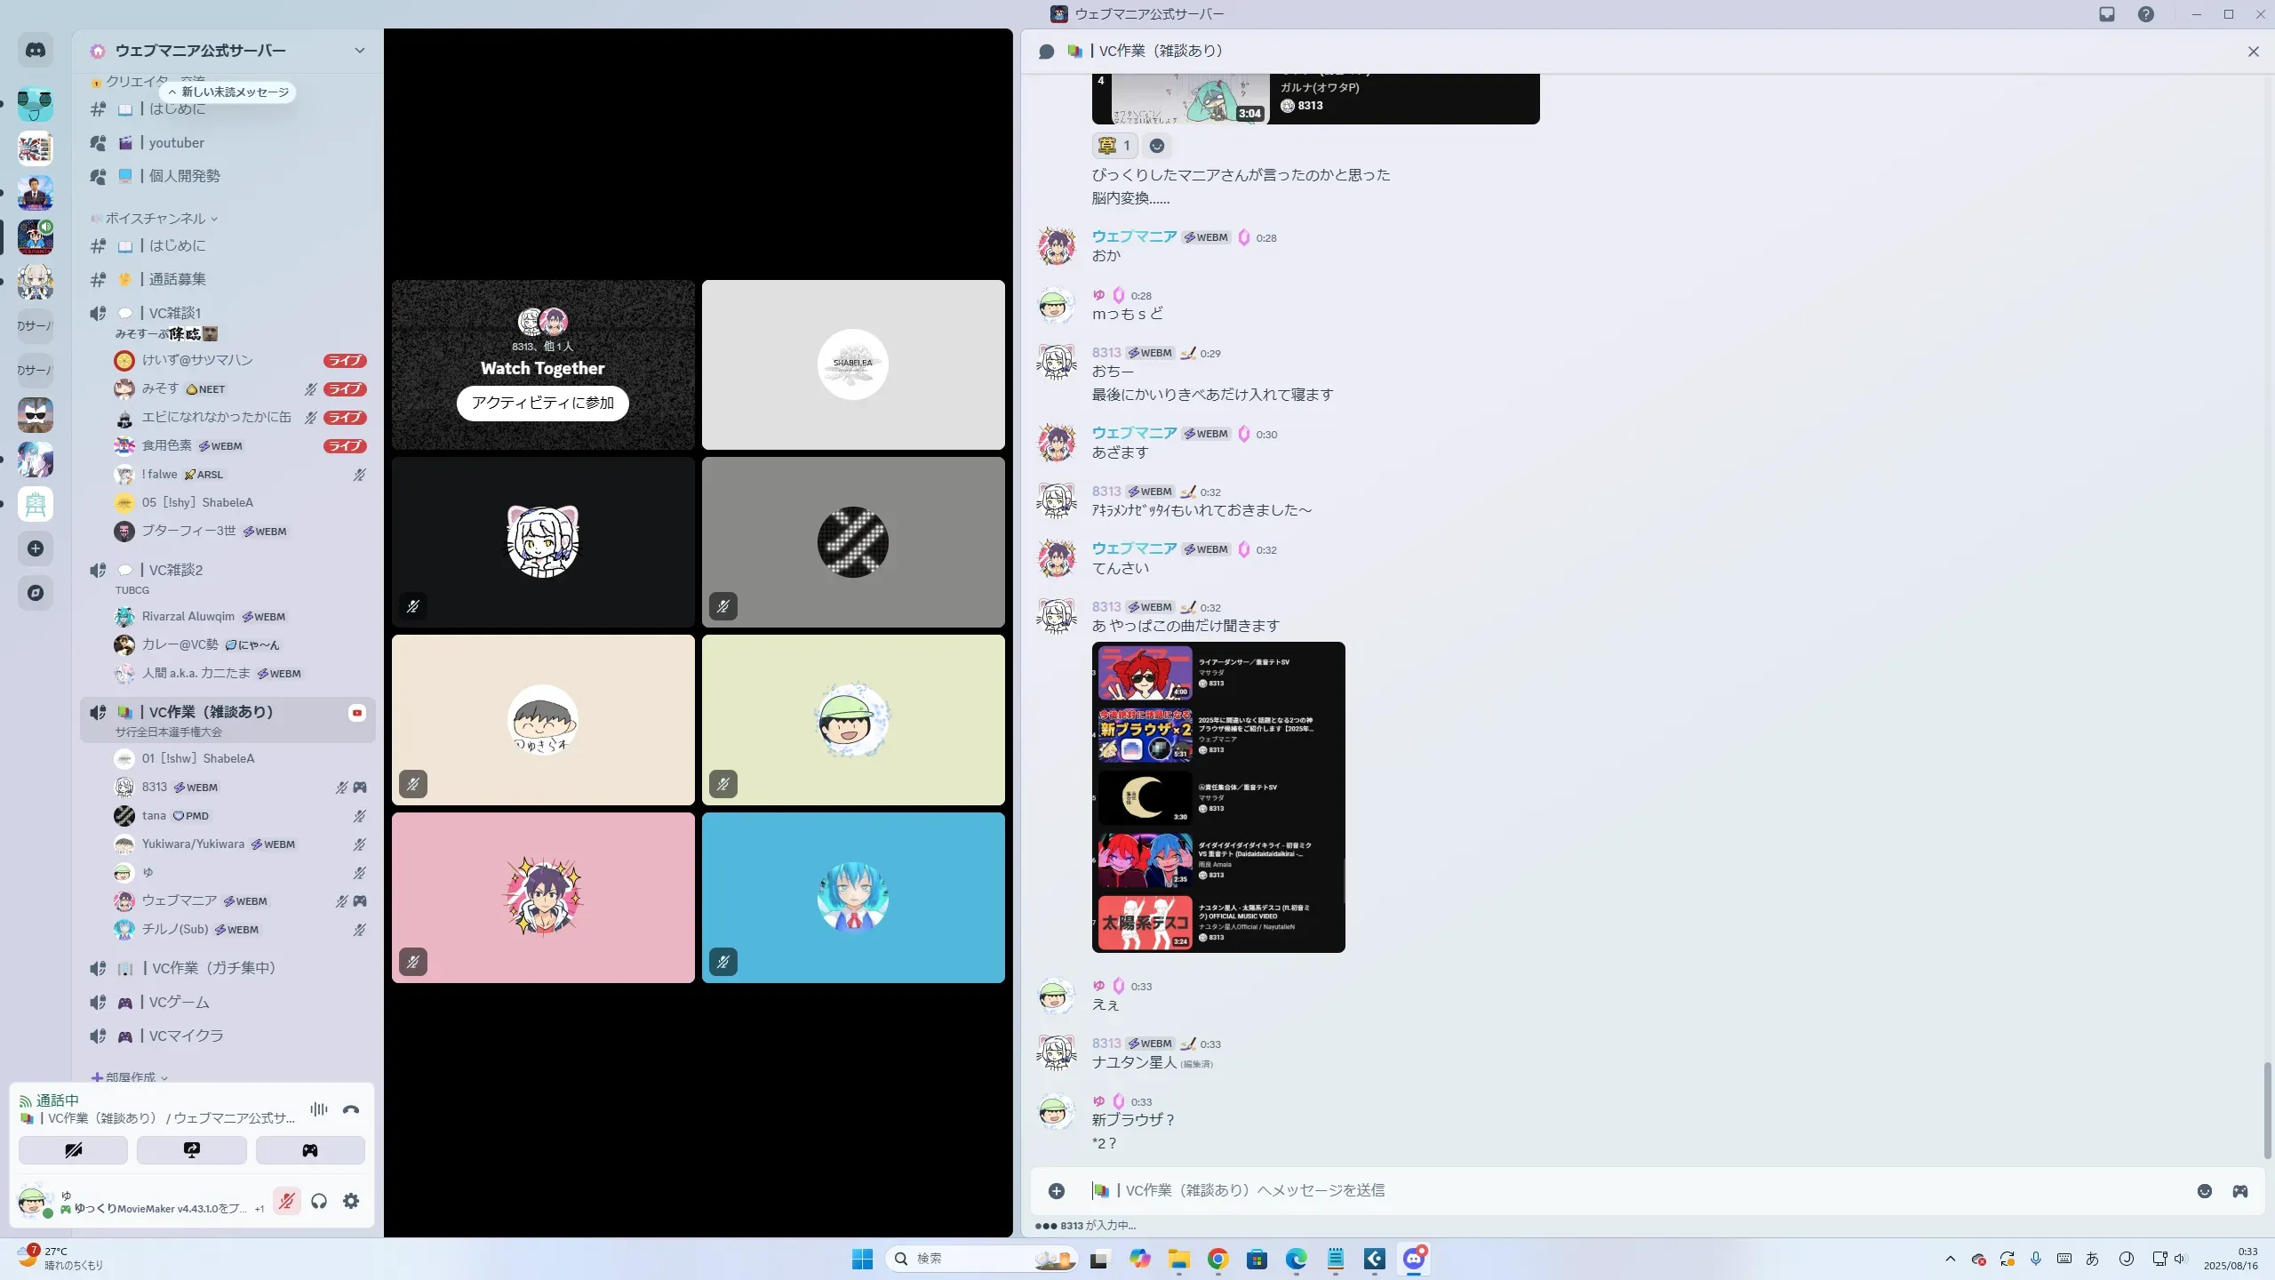Screen dimensions: 2275x1280
Task: Collapse the 部屋作成 category
Action: pyautogui.click(x=131, y=1077)
